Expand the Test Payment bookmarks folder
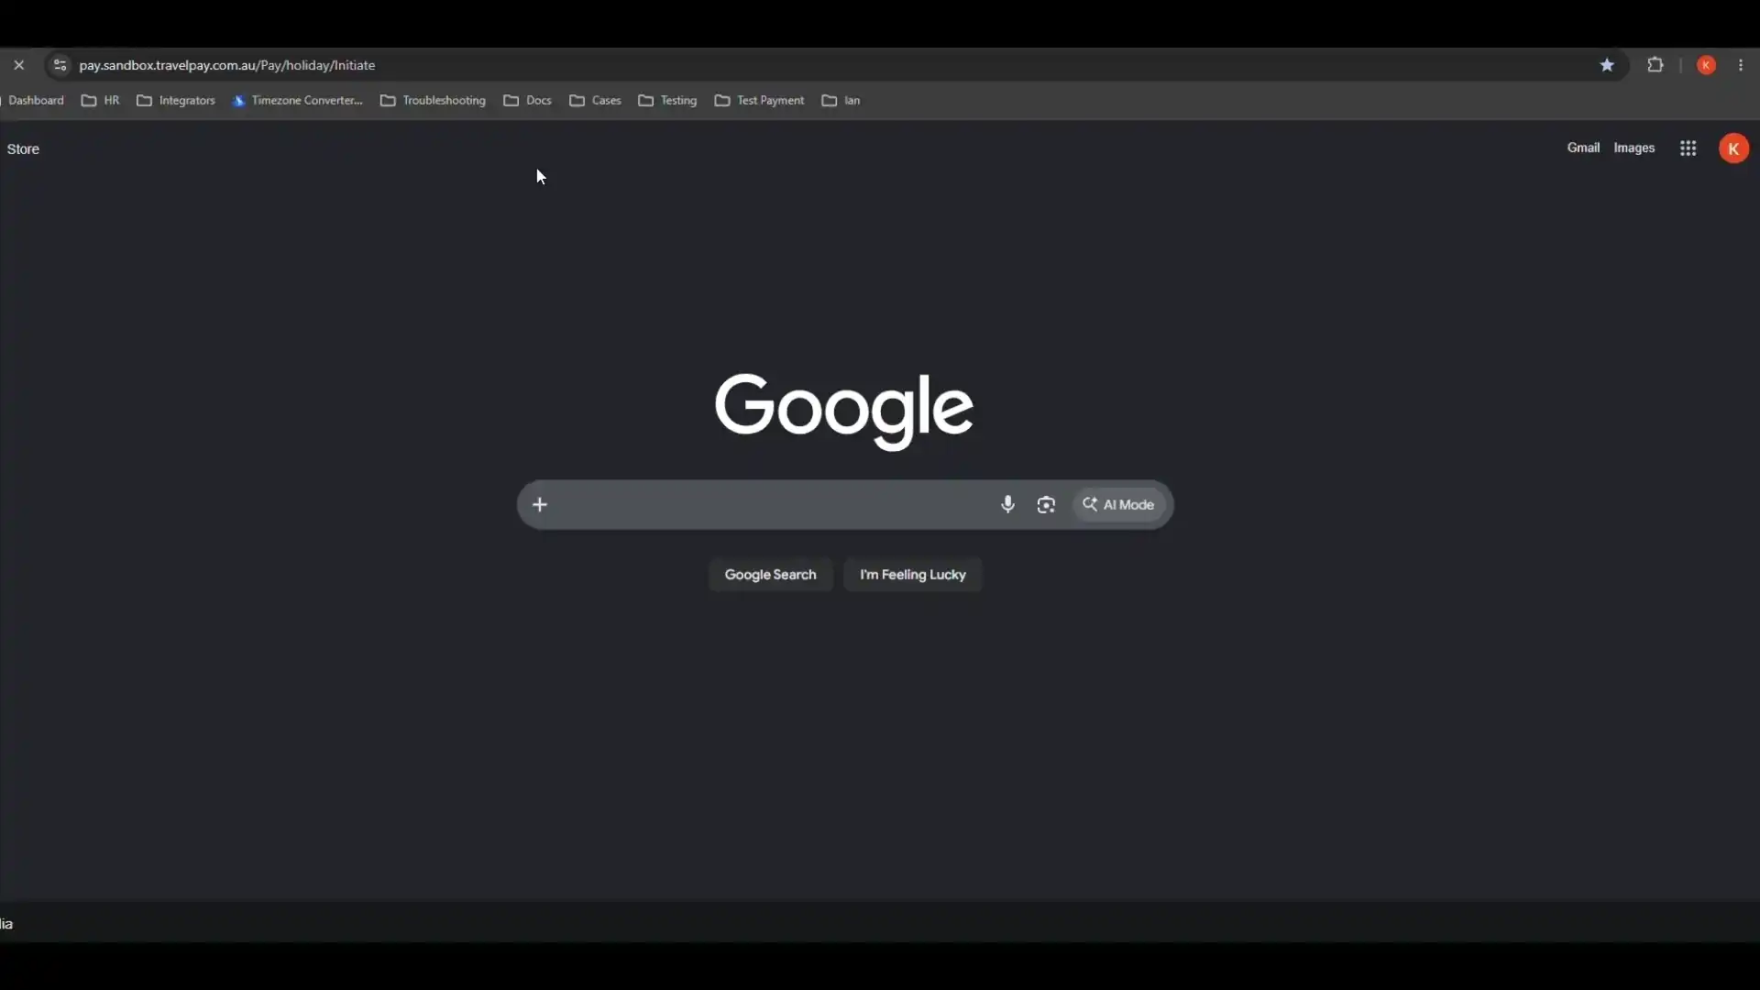Viewport: 1760px width, 990px height. tap(759, 100)
